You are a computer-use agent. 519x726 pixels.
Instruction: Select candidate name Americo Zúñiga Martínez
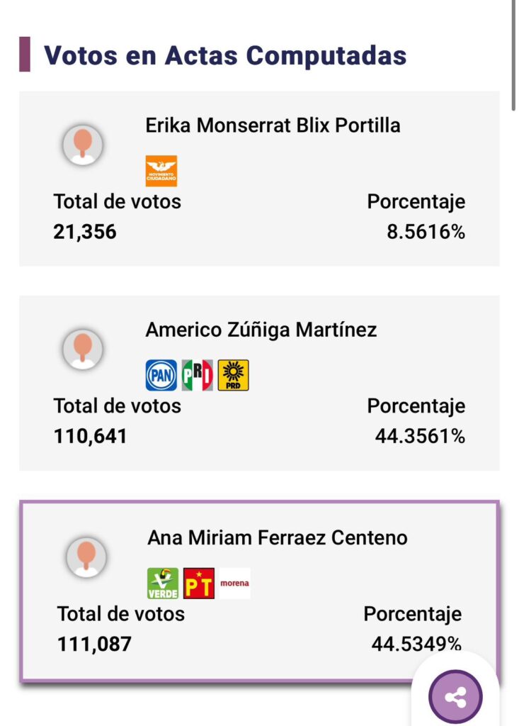point(261,330)
